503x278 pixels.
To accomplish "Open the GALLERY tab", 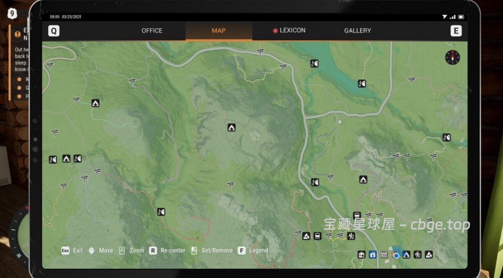I will pyautogui.click(x=358, y=31).
